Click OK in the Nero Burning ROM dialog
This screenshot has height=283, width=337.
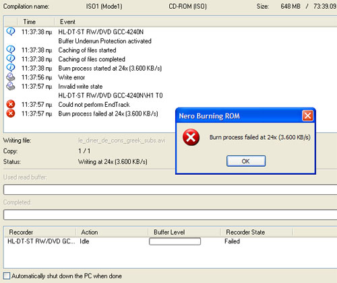point(246,161)
